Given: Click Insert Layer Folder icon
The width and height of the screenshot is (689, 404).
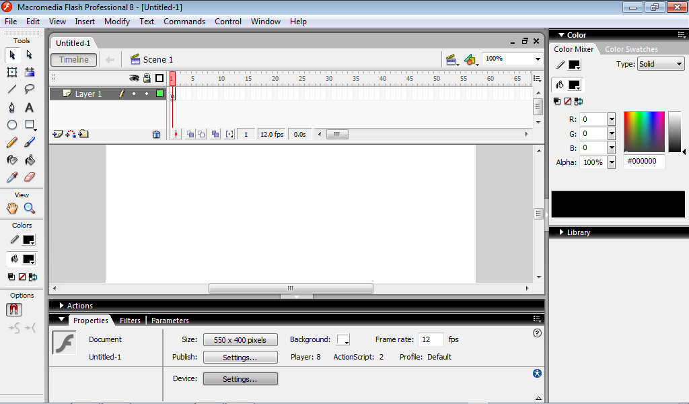Looking at the screenshot, I should (x=83, y=134).
